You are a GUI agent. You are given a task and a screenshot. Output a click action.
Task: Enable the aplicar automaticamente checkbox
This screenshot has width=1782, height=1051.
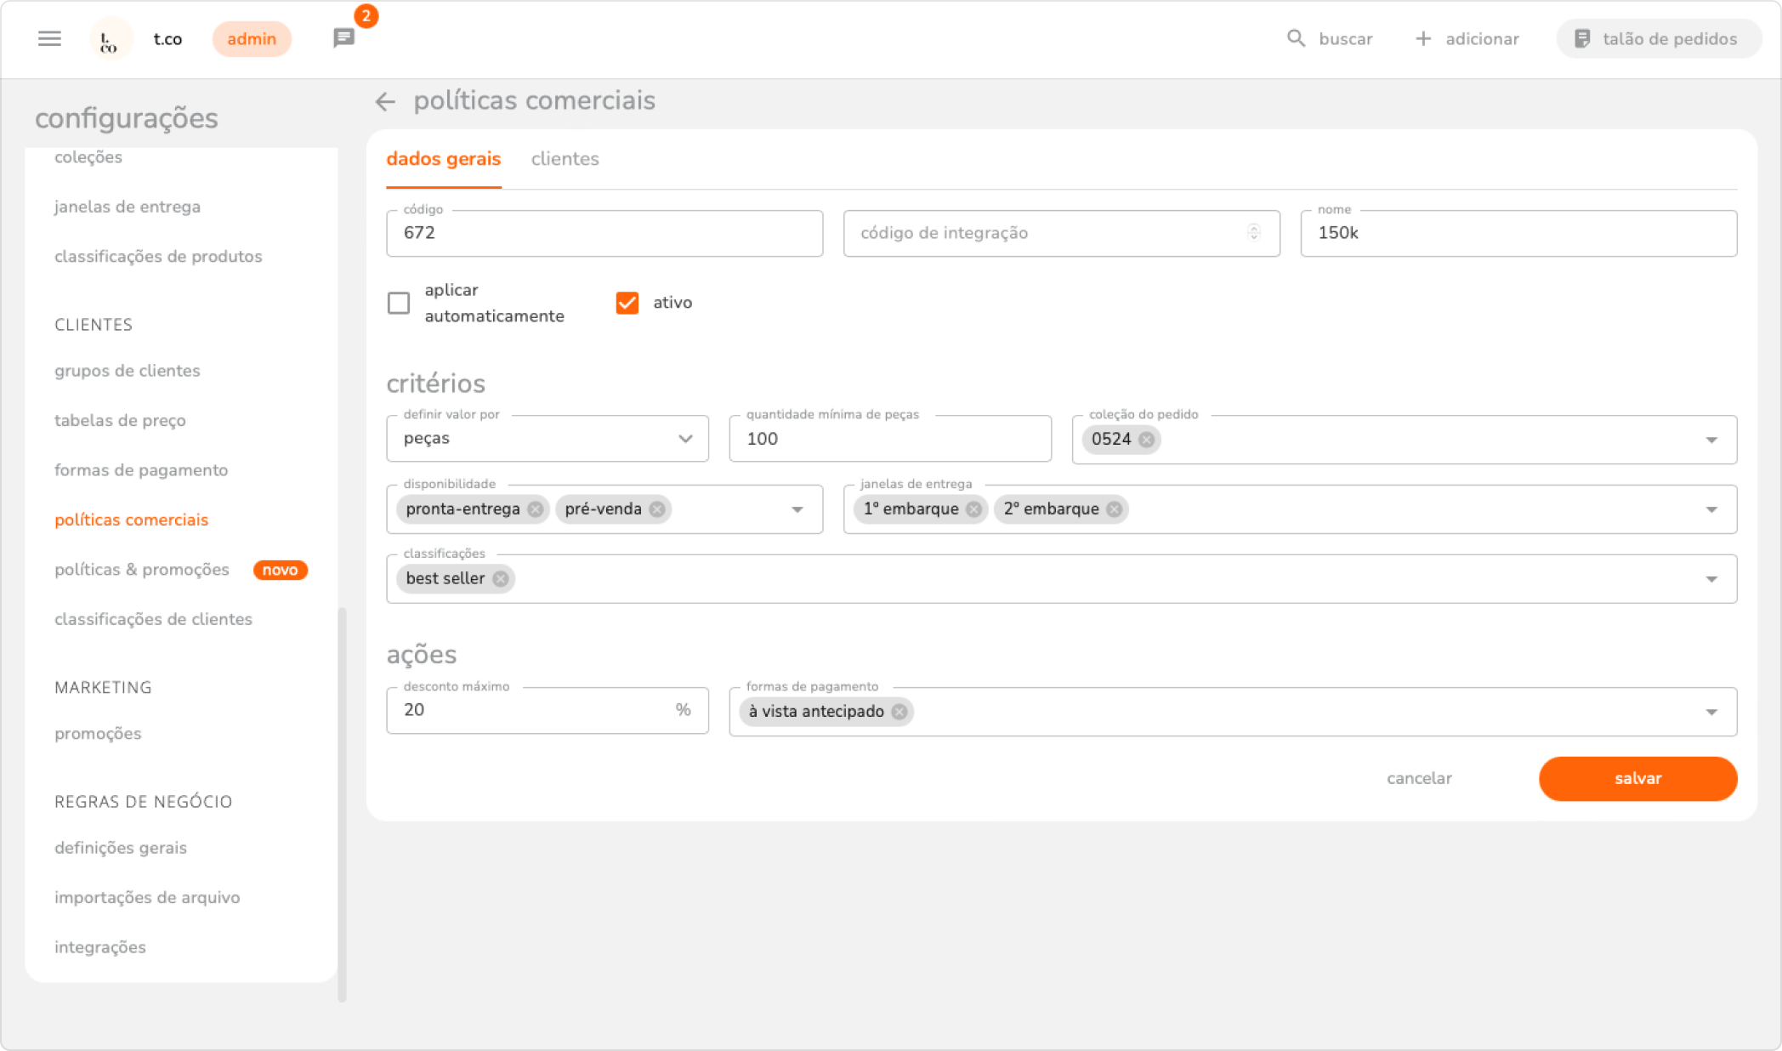pyautogui.click(x=399, y=304)
